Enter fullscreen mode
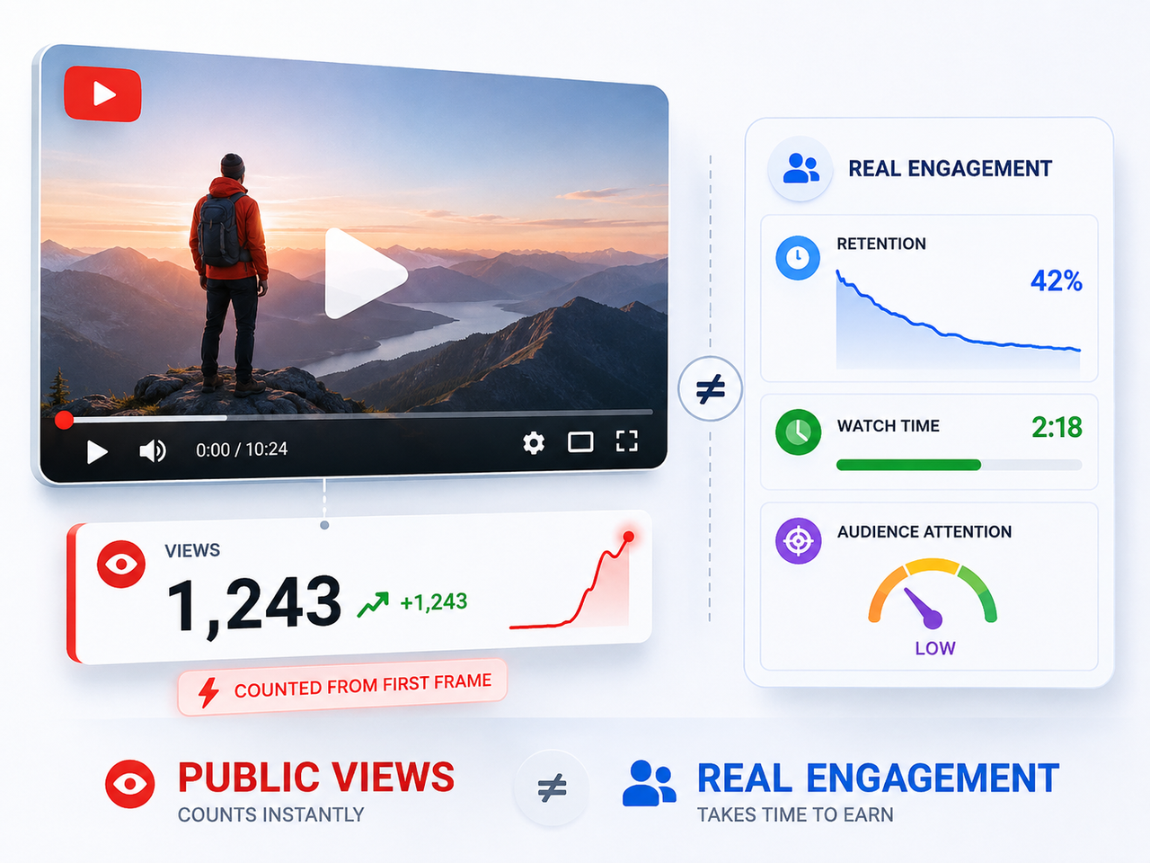The image size is (1150, 863). click(x=627, y=440)
